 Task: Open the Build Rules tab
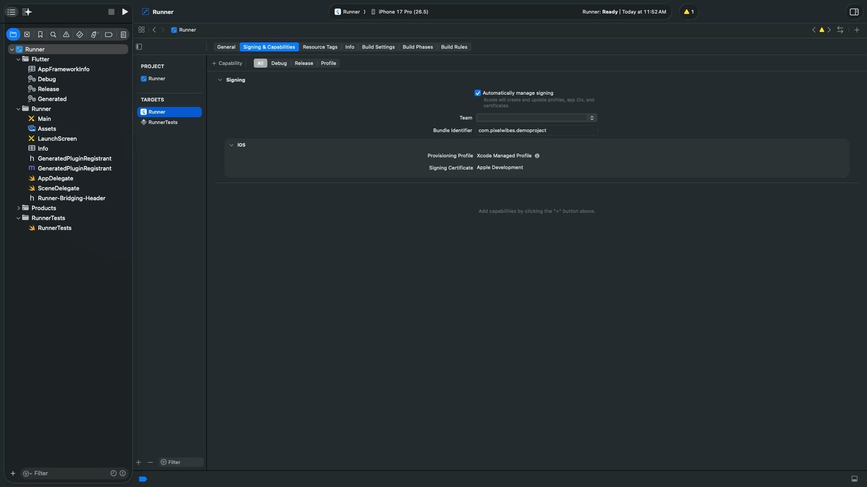coord(454,47)
